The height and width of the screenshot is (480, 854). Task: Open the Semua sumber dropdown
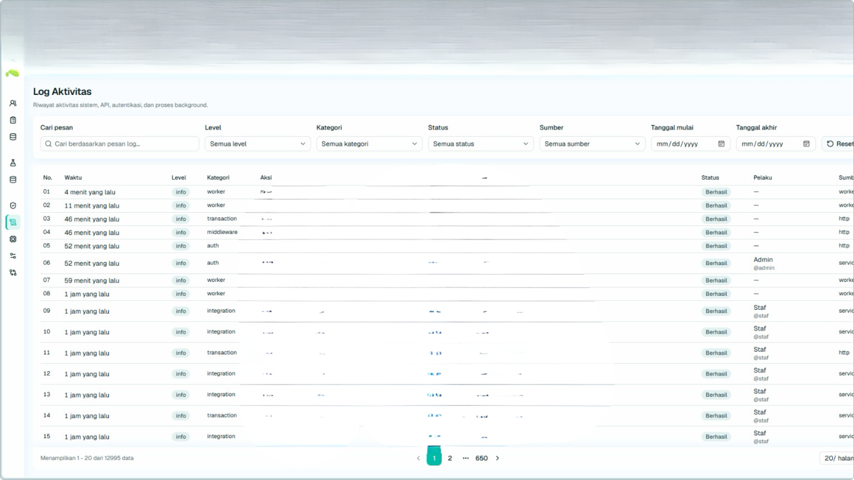click(592, 144)
